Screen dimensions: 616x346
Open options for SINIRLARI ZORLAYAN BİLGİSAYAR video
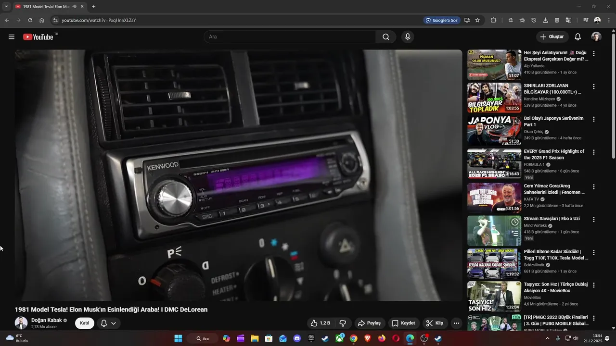[x=594, y=86]
